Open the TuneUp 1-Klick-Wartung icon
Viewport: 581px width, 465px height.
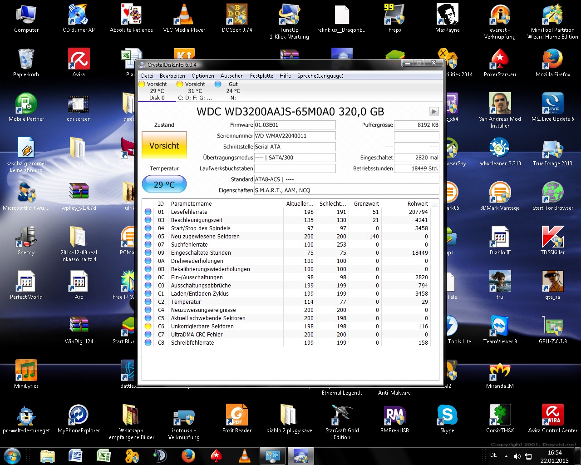(289, 21)
